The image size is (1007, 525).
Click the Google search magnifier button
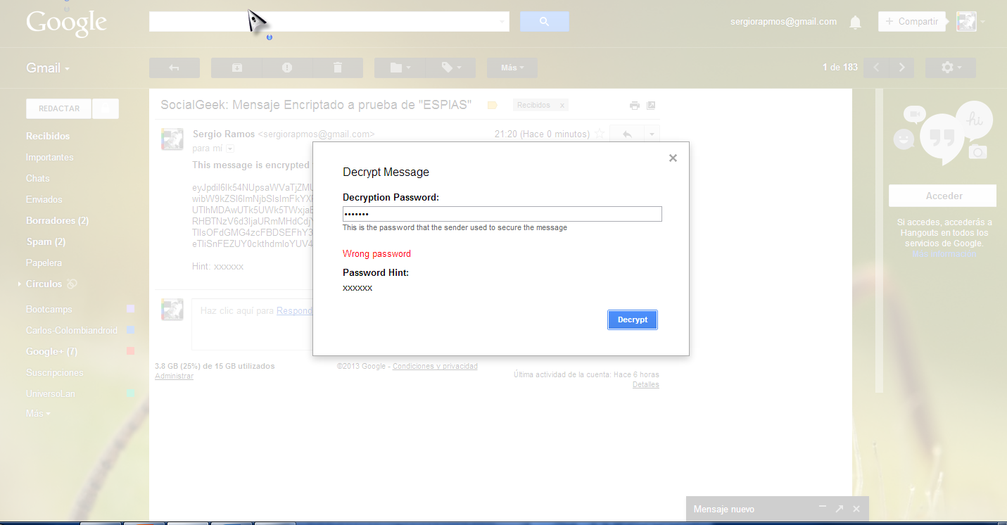click(544, 22)
